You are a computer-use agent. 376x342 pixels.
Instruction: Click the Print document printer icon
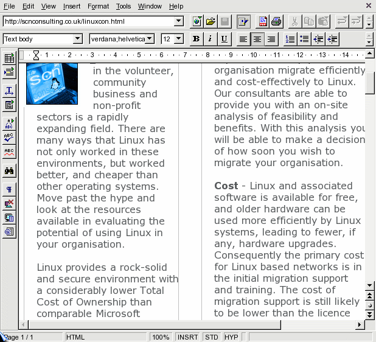click(x=276, y=21)
